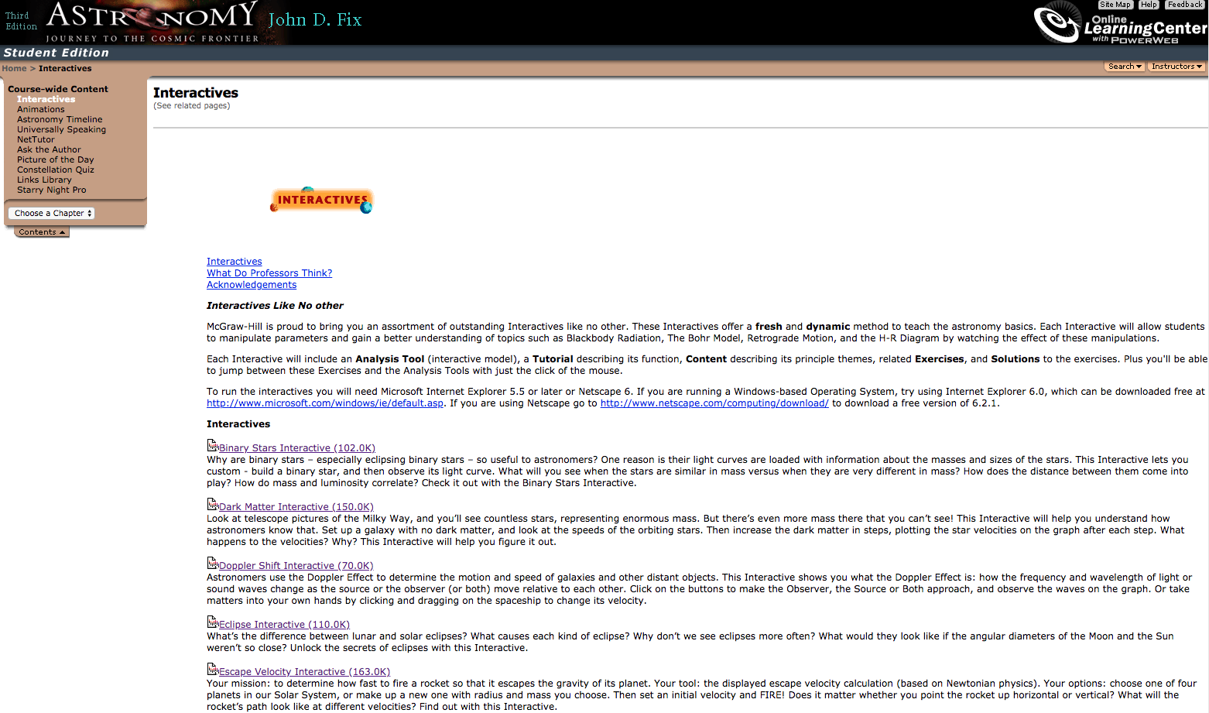1209x713 pixels.
Task: Follow the Interactives anchor link
Action: click(235, 262)
